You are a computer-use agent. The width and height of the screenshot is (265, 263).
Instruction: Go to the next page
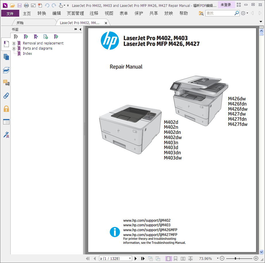click(x=136, y=258)
